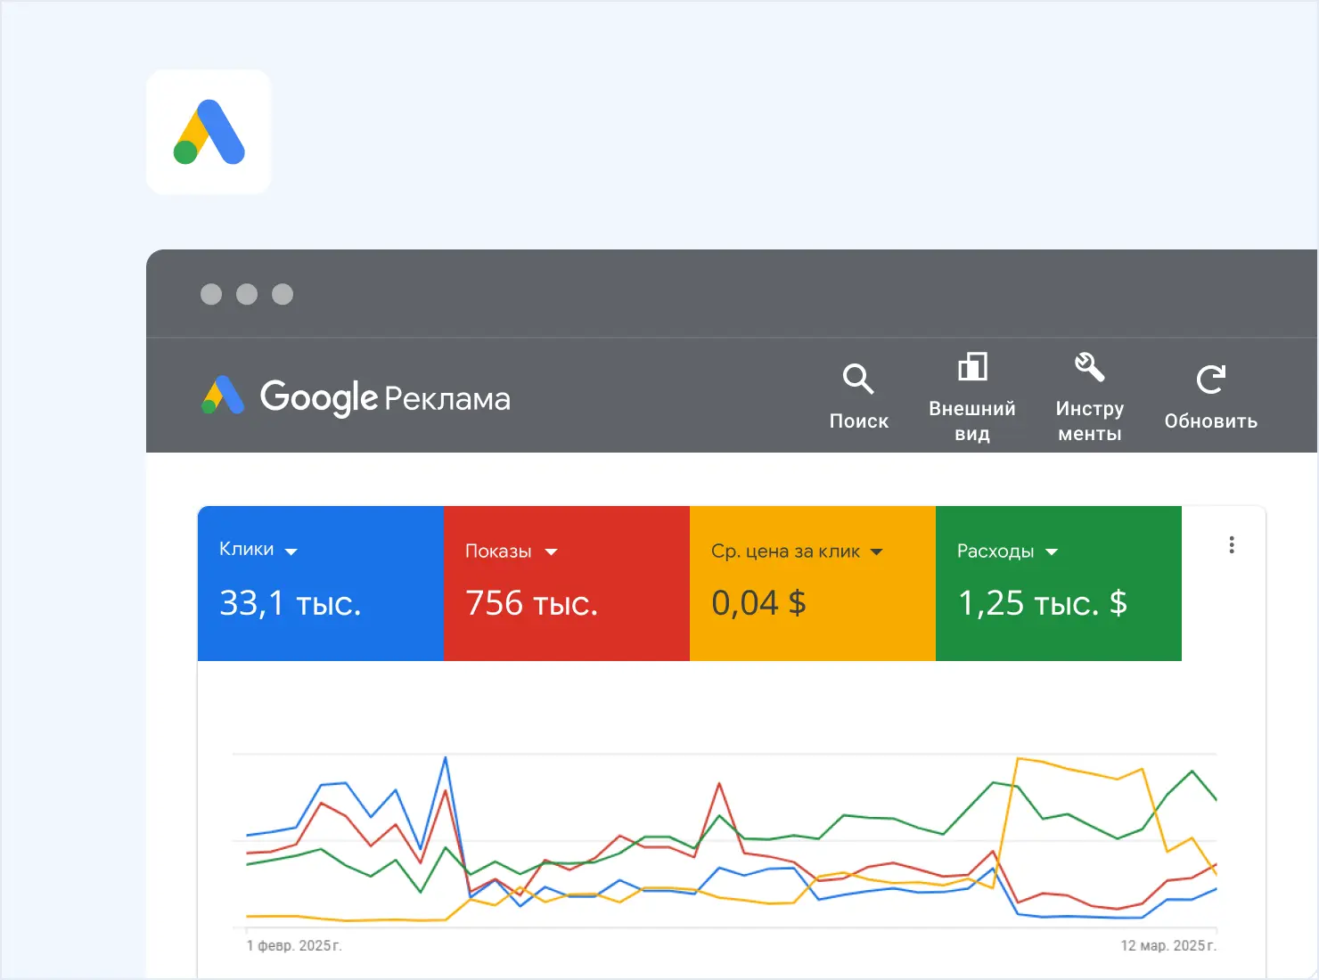The image size is (1319, 980).
Task: Click the 1 февр. 2025 г. date label
Action: coord(294,945)
